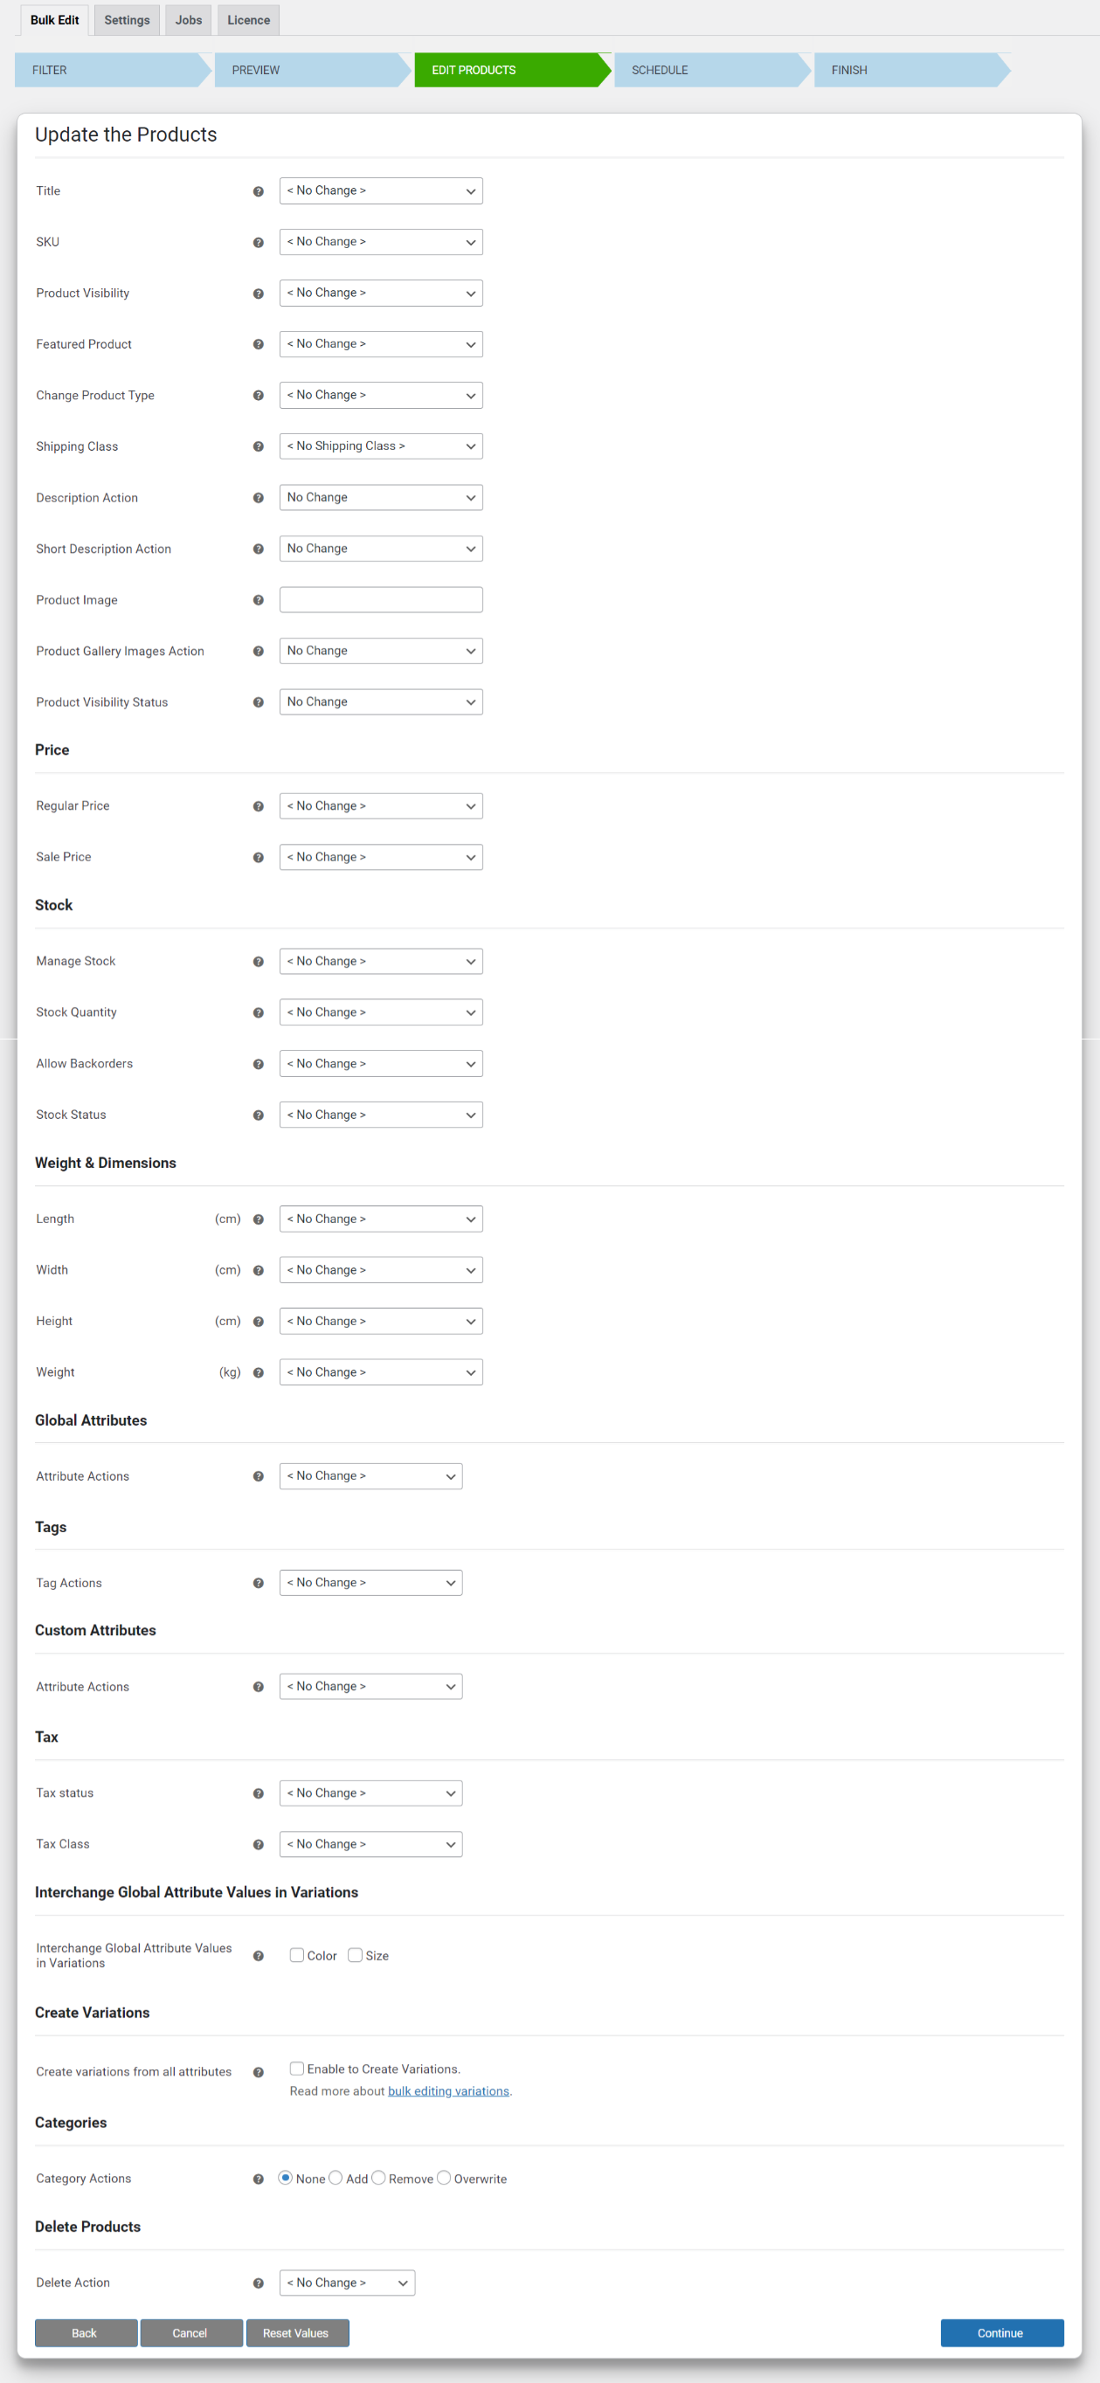The width and height of the screenshot is (1100, 2383).
Task: Open the Jobs tab
Action: point(189,20)
